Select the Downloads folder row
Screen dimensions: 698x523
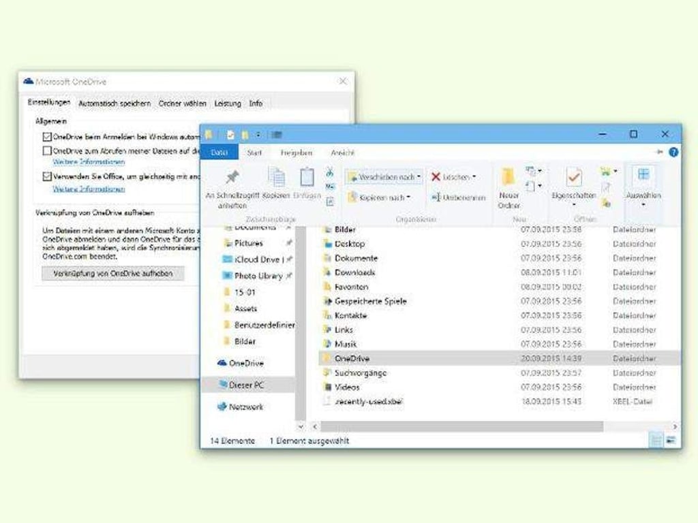pos(500,272)
